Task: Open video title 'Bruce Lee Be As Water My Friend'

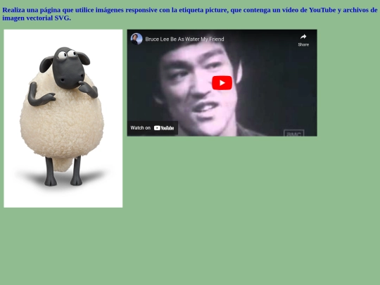Action: click(x=184, y=39)
